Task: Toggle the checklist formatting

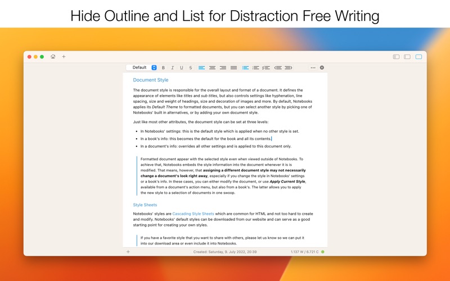Action: (266, 67)
